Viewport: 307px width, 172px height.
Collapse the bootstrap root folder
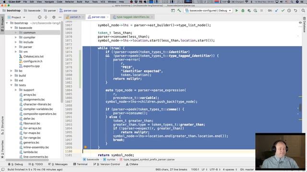coord(7,23)
